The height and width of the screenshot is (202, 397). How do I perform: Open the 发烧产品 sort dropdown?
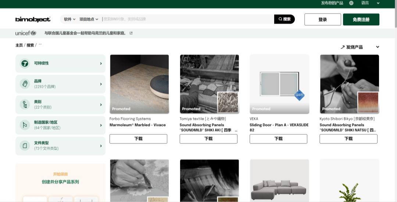[x=360, y=47]
